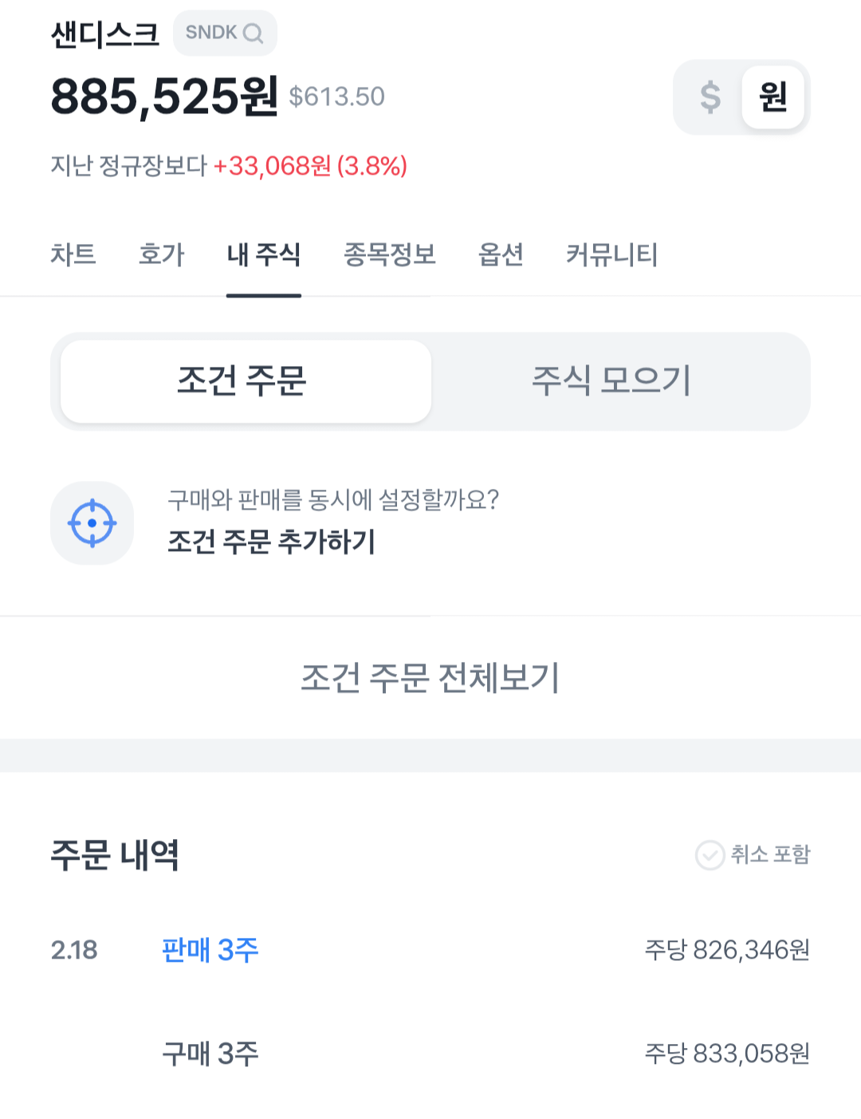
Task: Open the 차트 tab
Action: point(73,255)
